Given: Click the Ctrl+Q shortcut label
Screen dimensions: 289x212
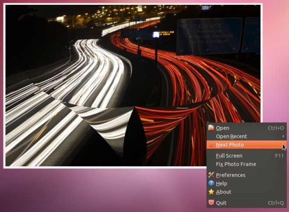Looking at the screenshot, I should [276, 203].
